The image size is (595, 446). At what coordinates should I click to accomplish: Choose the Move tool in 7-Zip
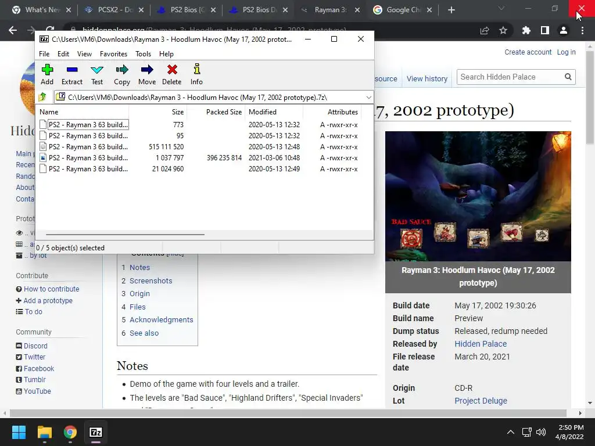point(147,75)
